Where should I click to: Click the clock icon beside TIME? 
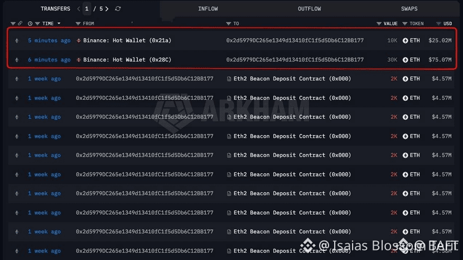[30, 23]
